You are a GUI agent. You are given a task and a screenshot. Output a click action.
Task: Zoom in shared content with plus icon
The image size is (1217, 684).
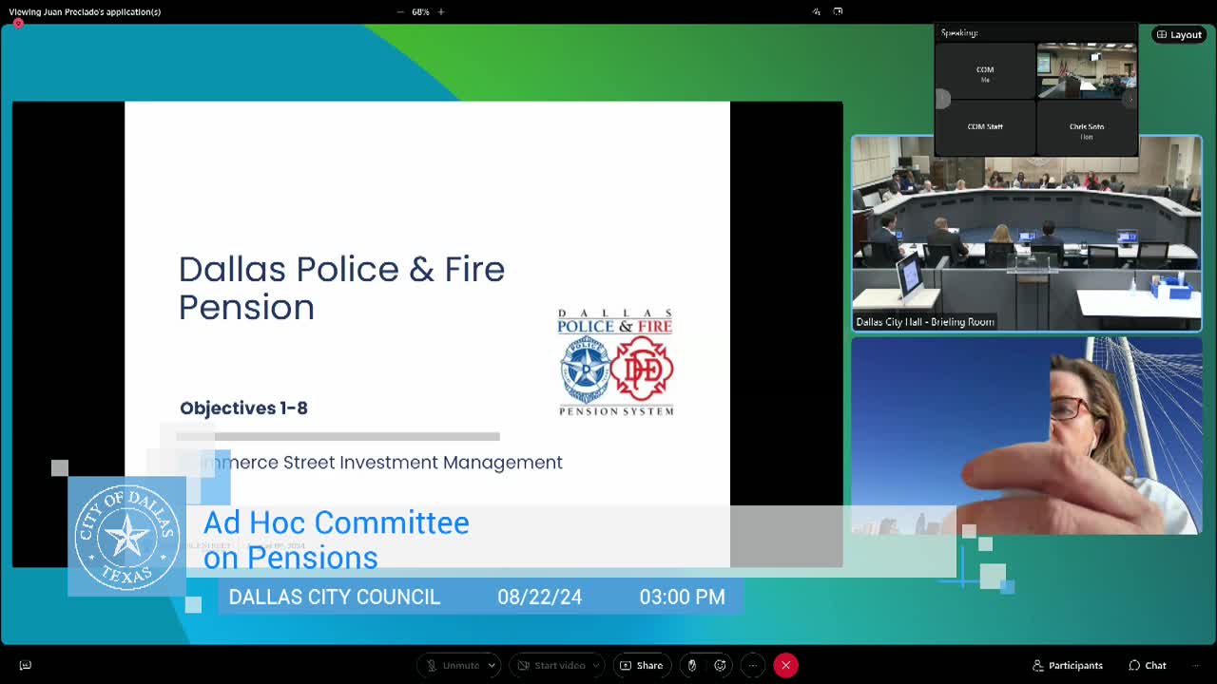[x=441, y=11]
